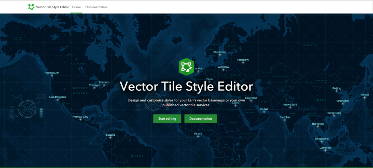Click the 'New Delhi' map label
The height and width of the screenshot is (168, 373).
click(x=290, y=105)
